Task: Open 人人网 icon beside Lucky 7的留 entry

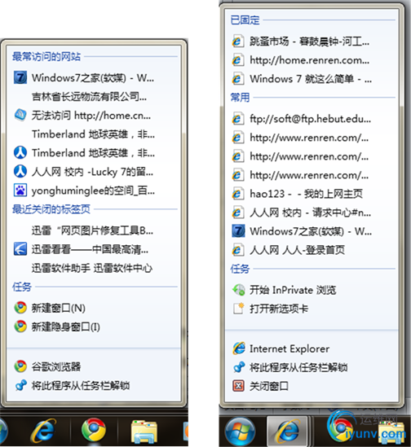Action: click(x=20, y=171)
